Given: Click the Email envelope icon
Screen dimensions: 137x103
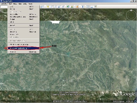Looking at the screenshot, I should [x=88, y=7].
